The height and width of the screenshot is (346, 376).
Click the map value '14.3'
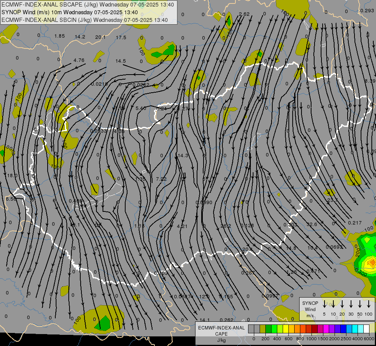183,156
